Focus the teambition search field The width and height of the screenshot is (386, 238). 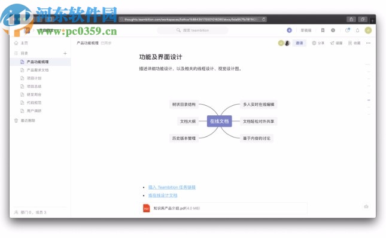[193, 30]
